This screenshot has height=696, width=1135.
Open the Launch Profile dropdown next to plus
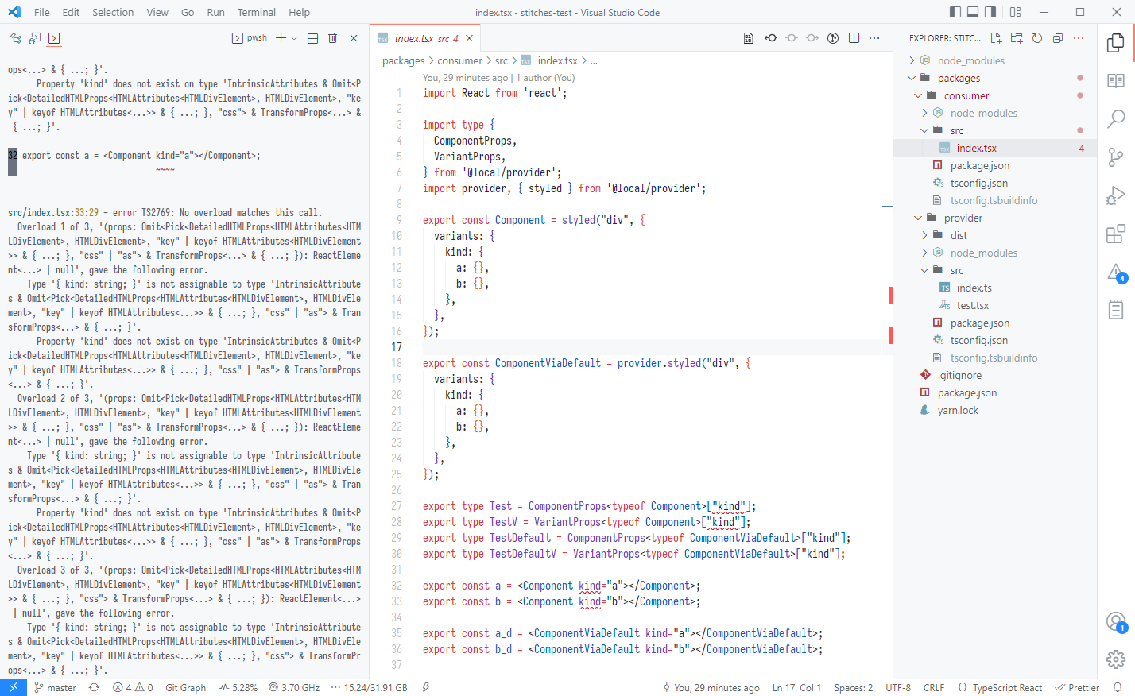tap(294, 38)
